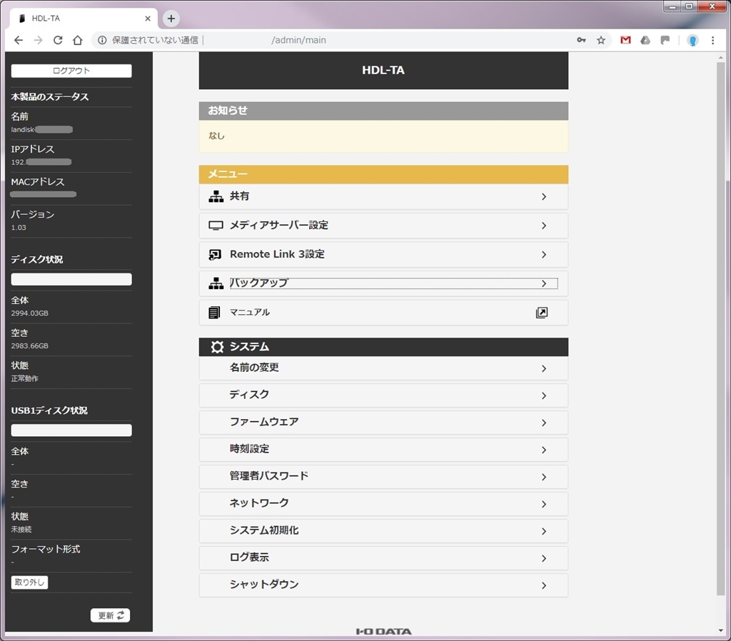Expand the Remote Link 3設定 chevron
The width and height of the screenshot is (731, 641).
click(544, 255)
